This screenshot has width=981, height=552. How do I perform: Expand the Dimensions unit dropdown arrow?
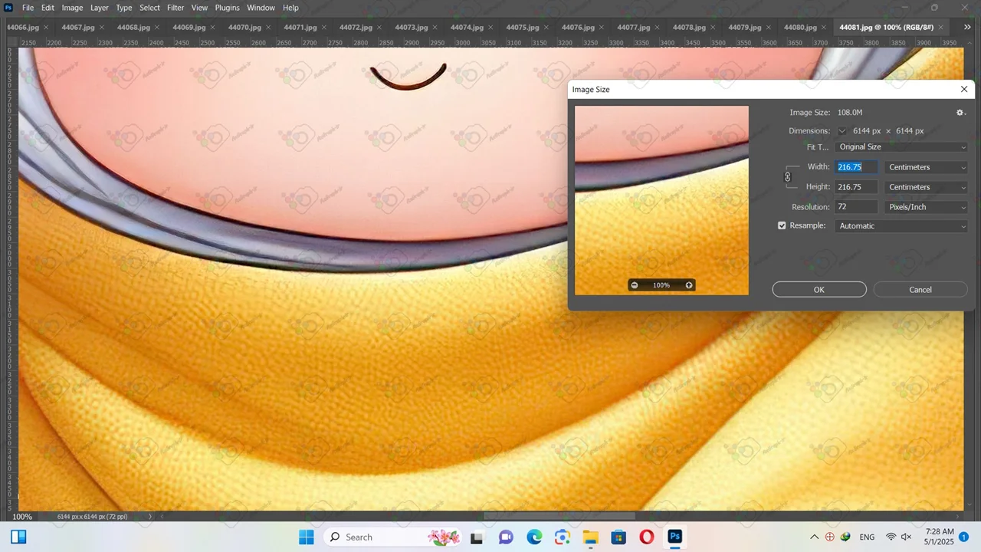(842, 131)
